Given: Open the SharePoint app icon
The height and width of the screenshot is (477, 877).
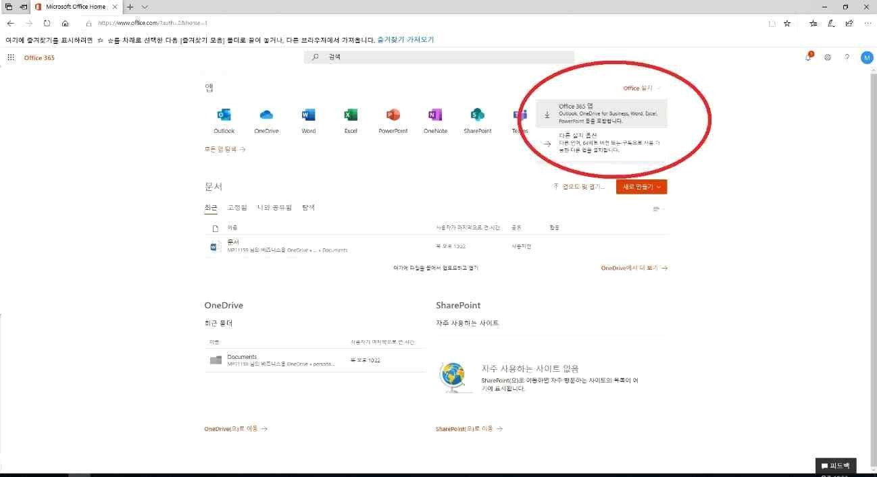Looking at the screenshot, I should pyautogui.click(x=478, y=121).
